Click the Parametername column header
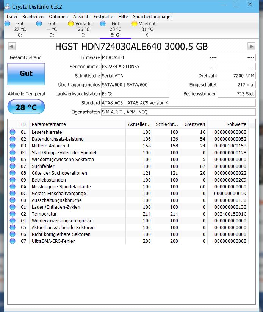The height and width of the screenshot is (312, 263). (x=77, y=124)
